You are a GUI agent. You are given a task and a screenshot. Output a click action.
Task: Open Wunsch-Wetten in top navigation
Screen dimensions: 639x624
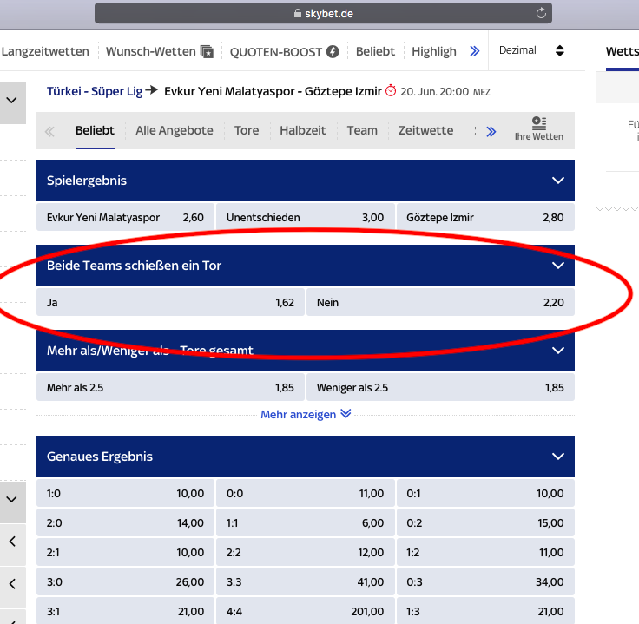point(151,51)
